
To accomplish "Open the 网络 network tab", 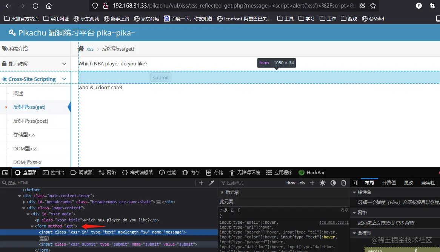I will [x=107, y=173].
